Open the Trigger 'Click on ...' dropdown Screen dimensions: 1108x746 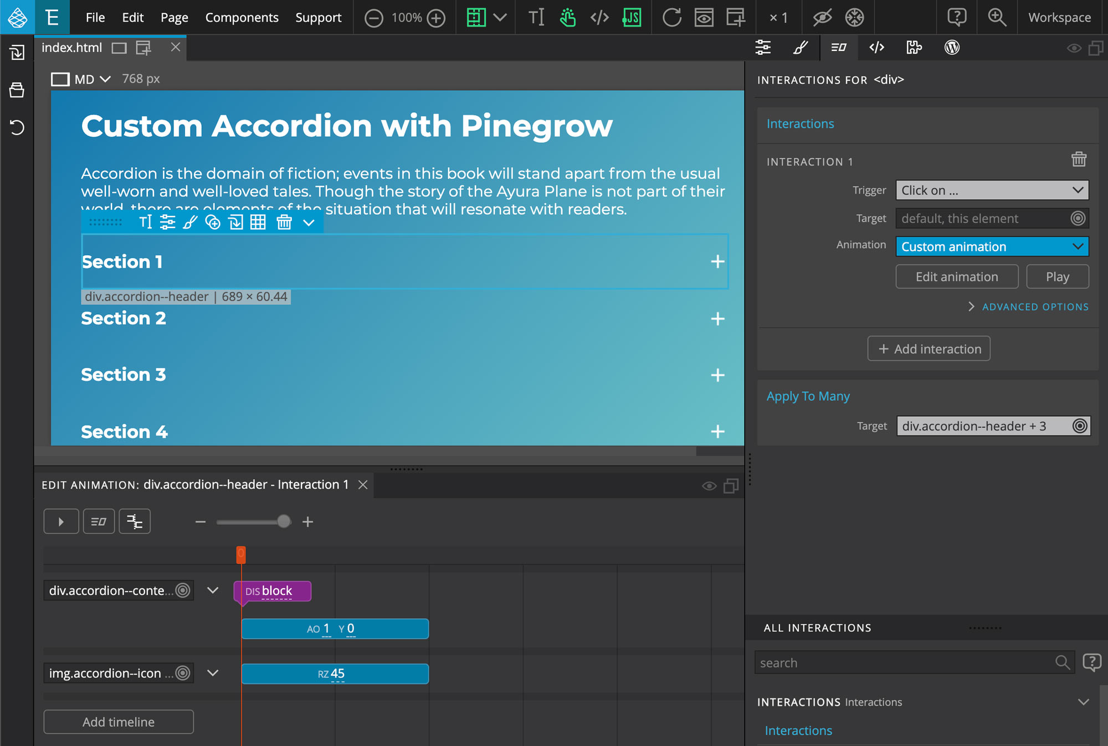[x=992, y=190]
